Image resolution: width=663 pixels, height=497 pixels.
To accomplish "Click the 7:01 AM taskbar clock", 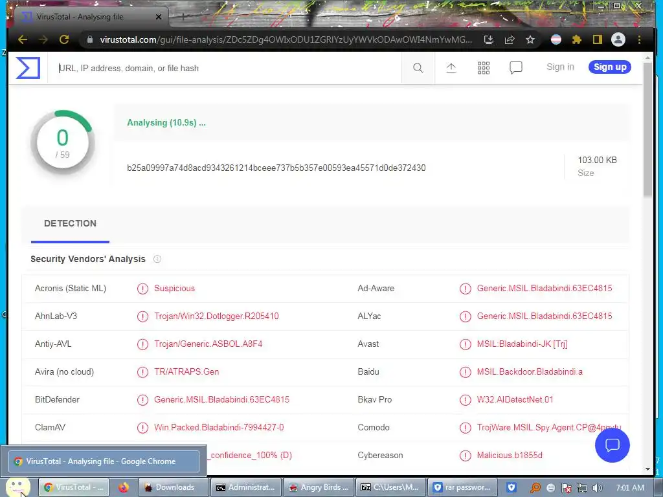I will click(x=630, y=487).
